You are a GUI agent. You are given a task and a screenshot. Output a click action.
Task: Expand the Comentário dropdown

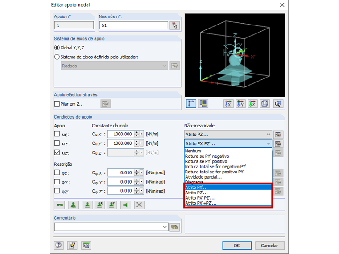[x=165, y=227]
